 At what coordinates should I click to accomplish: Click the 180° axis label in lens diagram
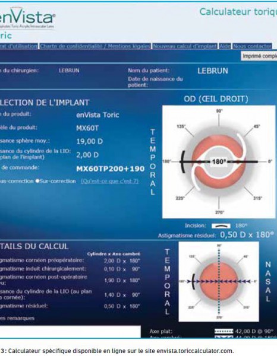coord(219,161)
